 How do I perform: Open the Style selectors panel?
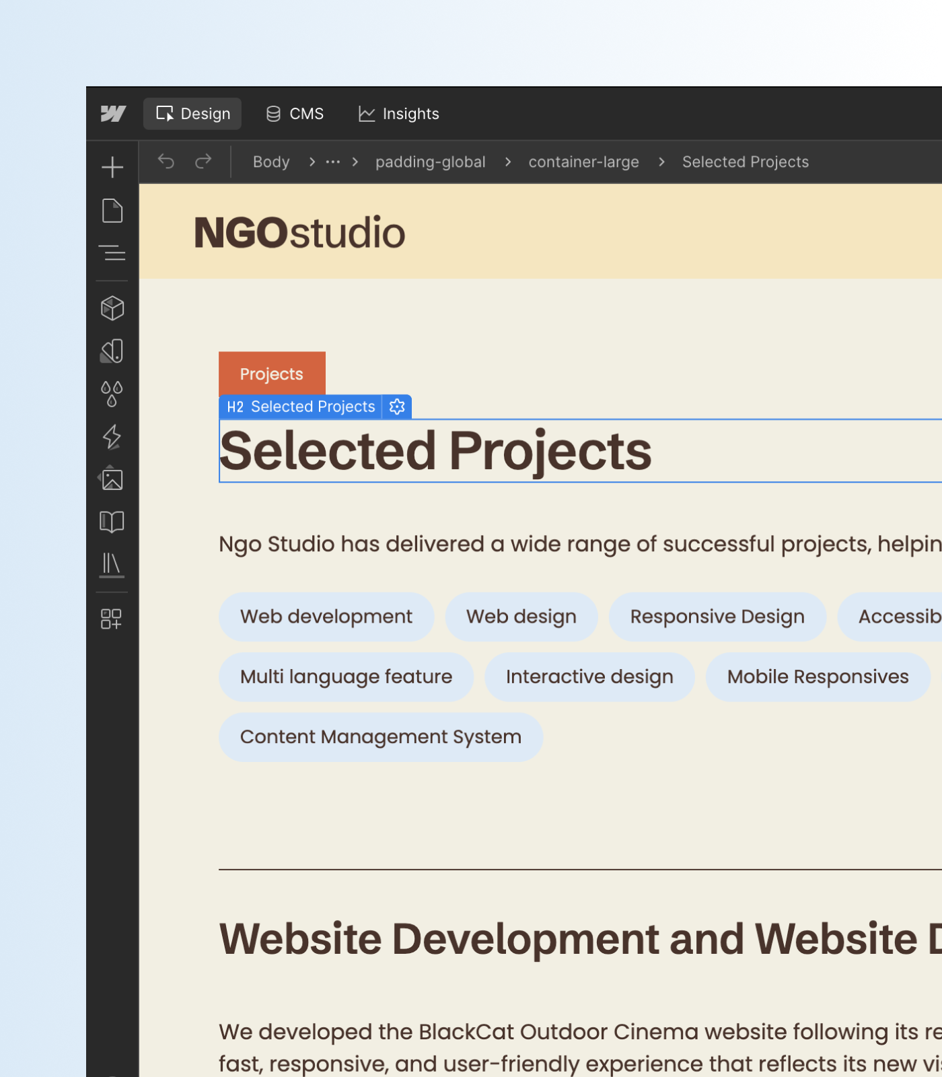tap(112, 351)
